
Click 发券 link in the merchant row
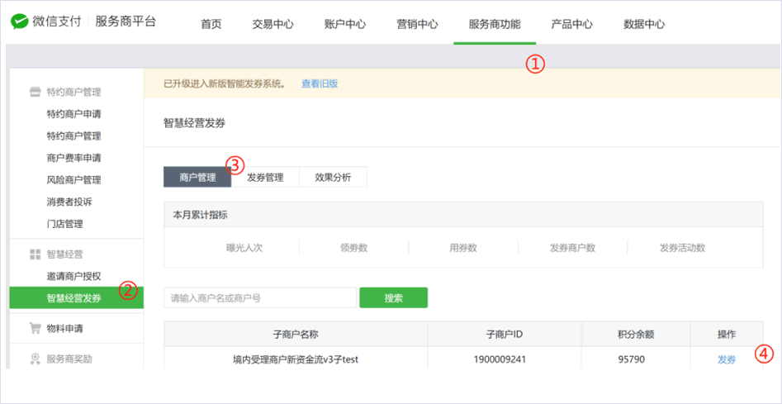pos(727,359)
